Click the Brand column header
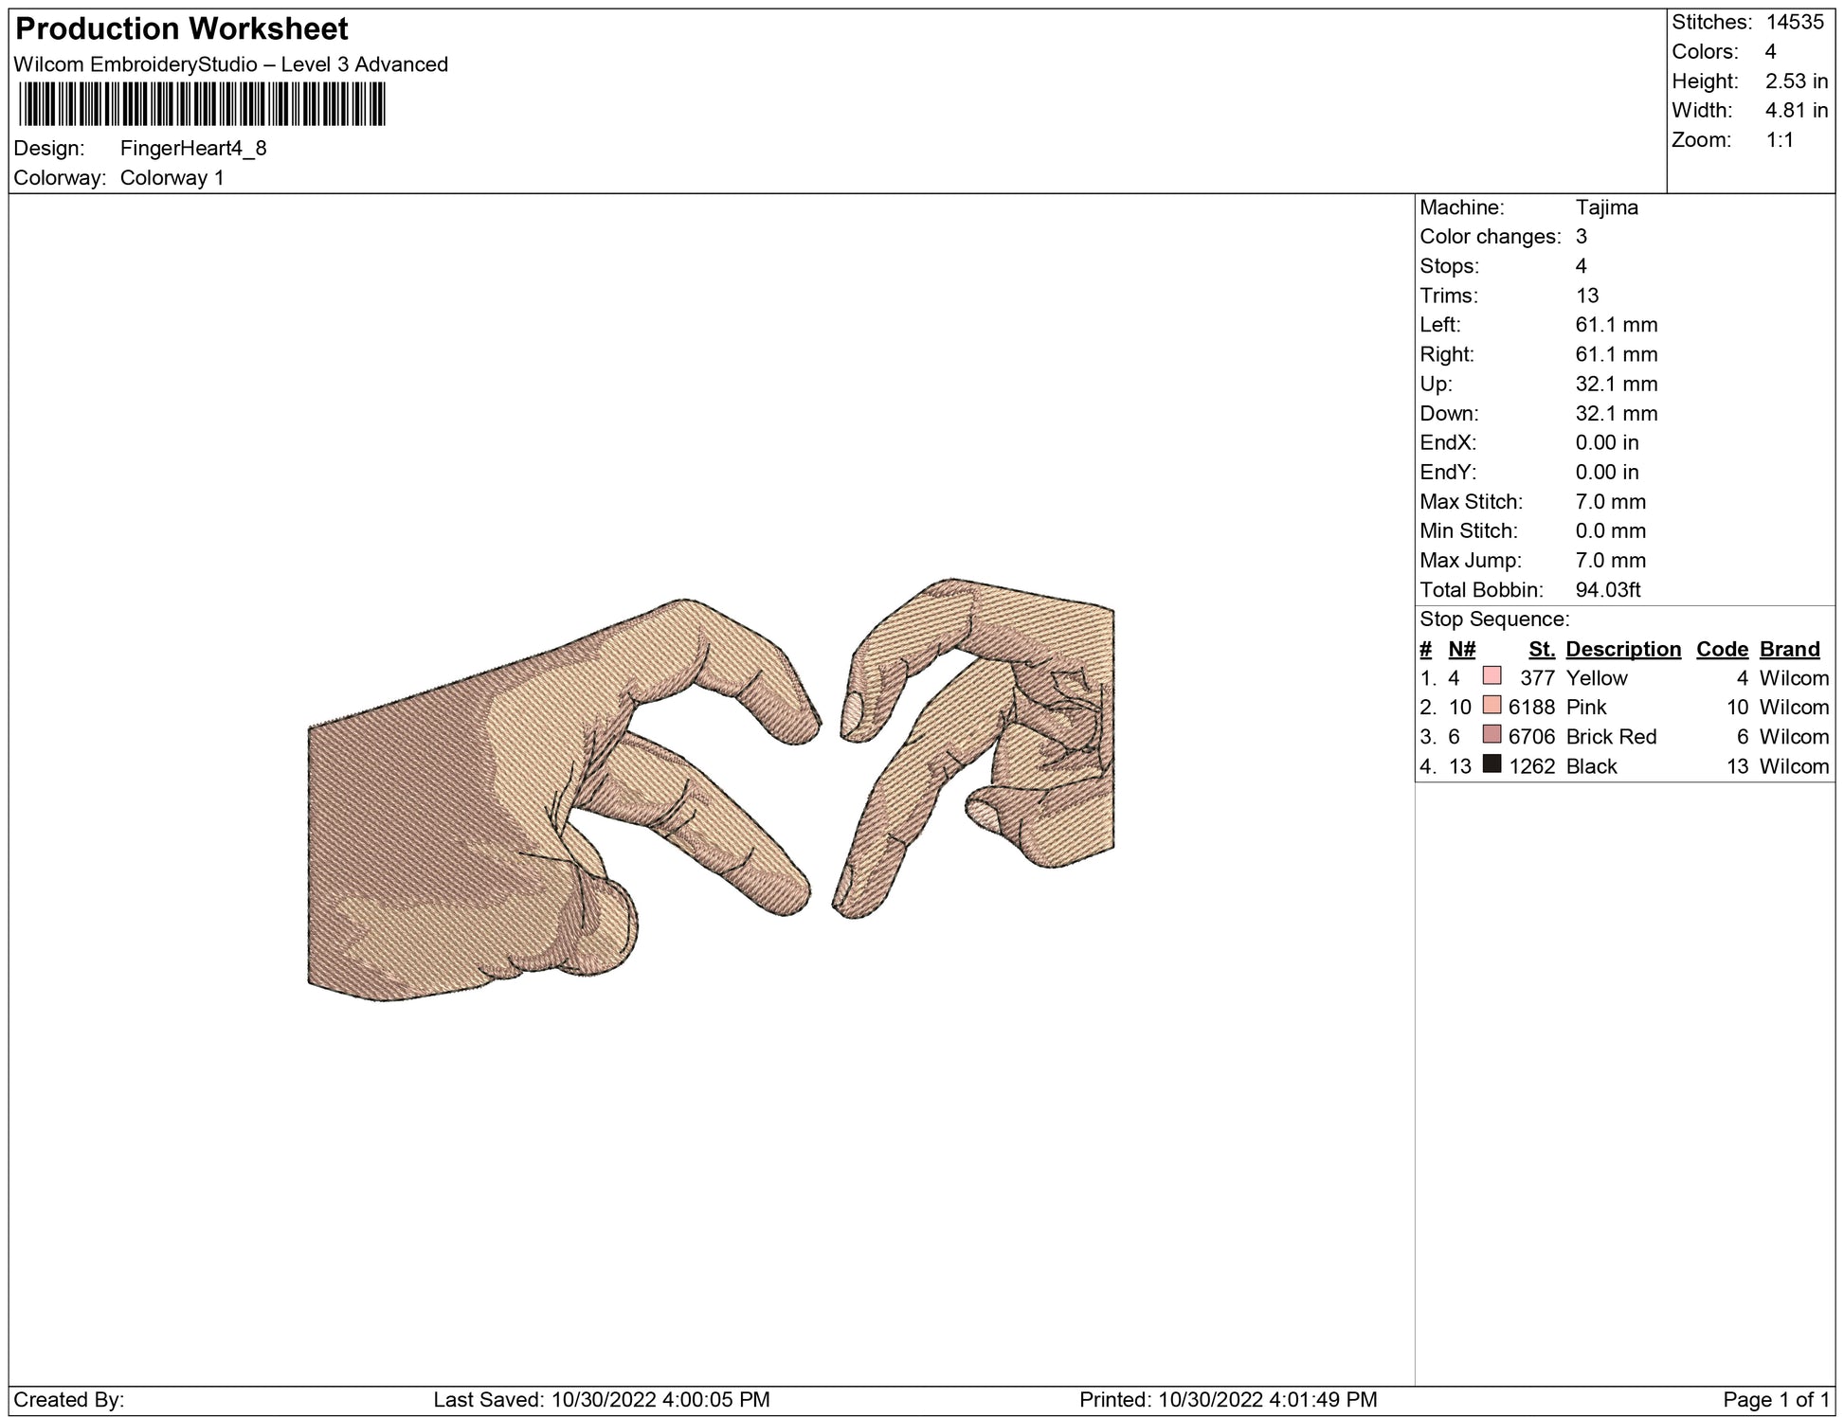Screen dimensions: 1844x1418 point(1789,649)
